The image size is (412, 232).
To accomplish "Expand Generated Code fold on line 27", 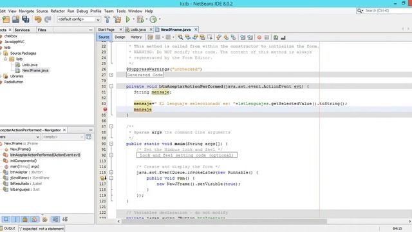I will click(111, 75).
